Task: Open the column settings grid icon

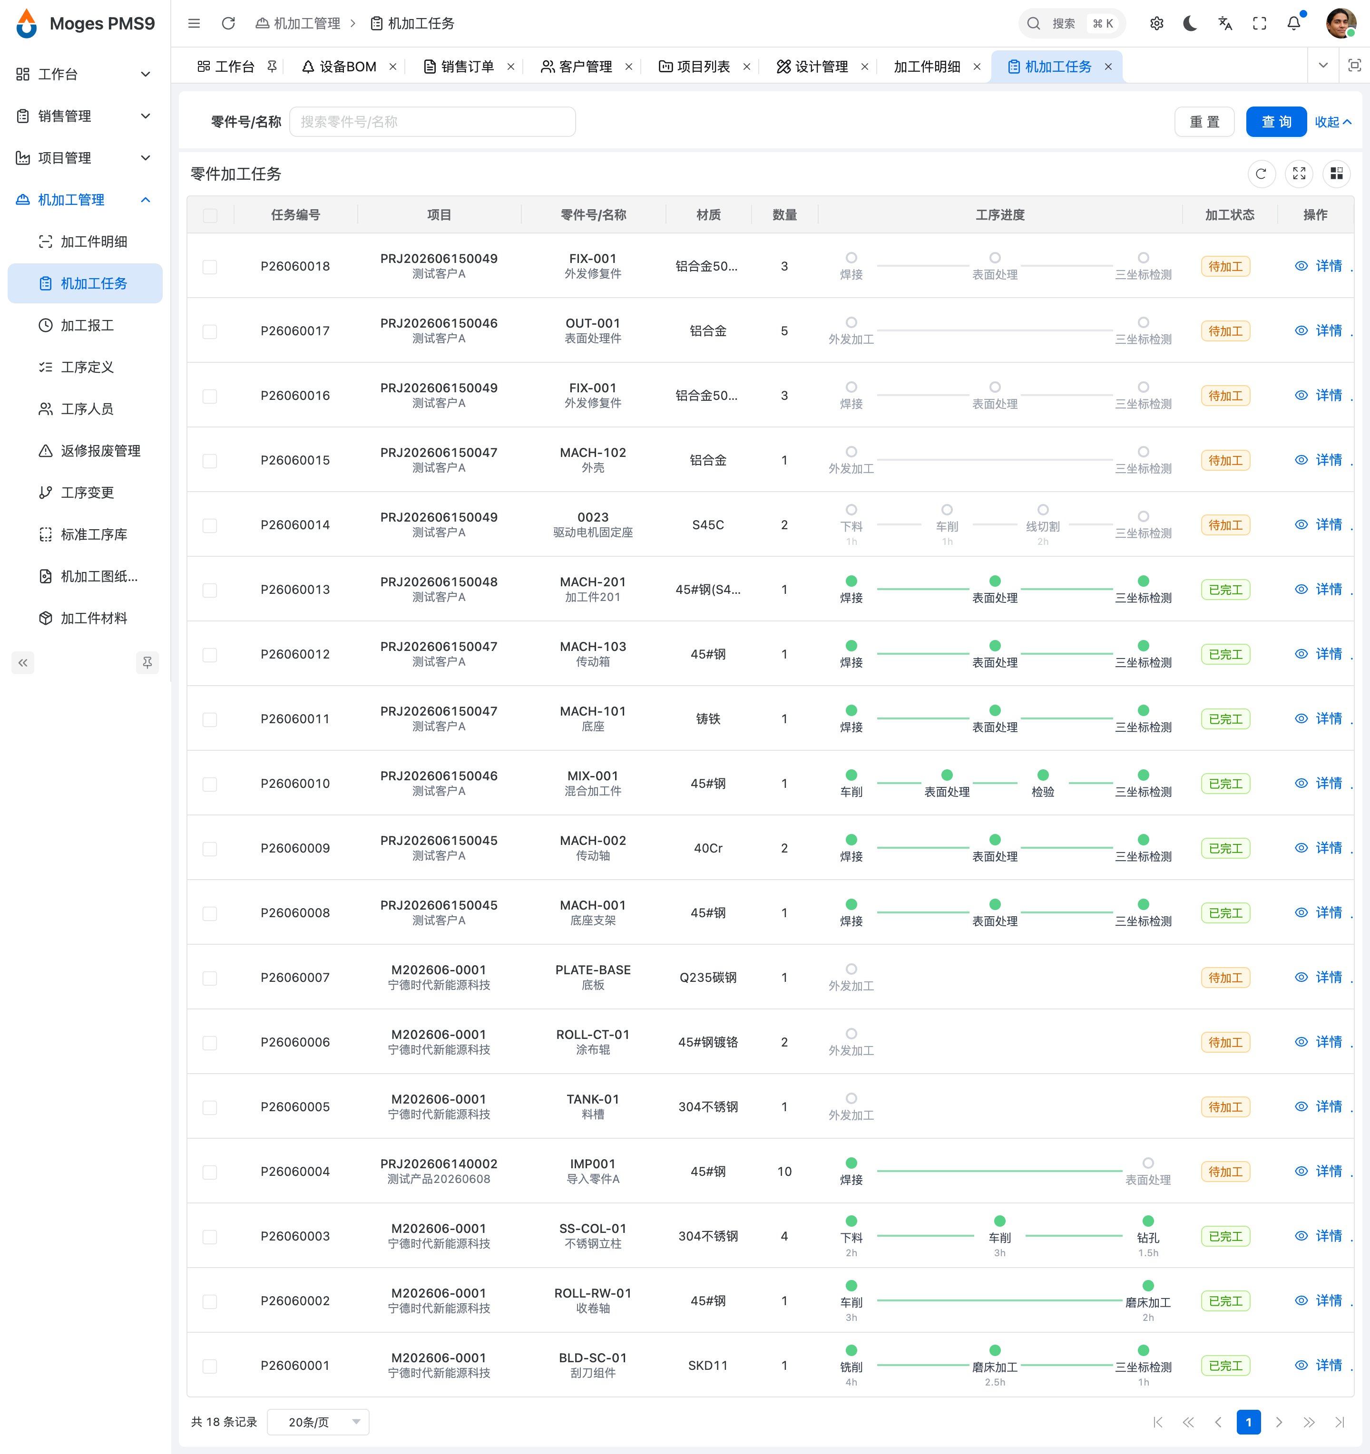Action: click(1336, 174)
